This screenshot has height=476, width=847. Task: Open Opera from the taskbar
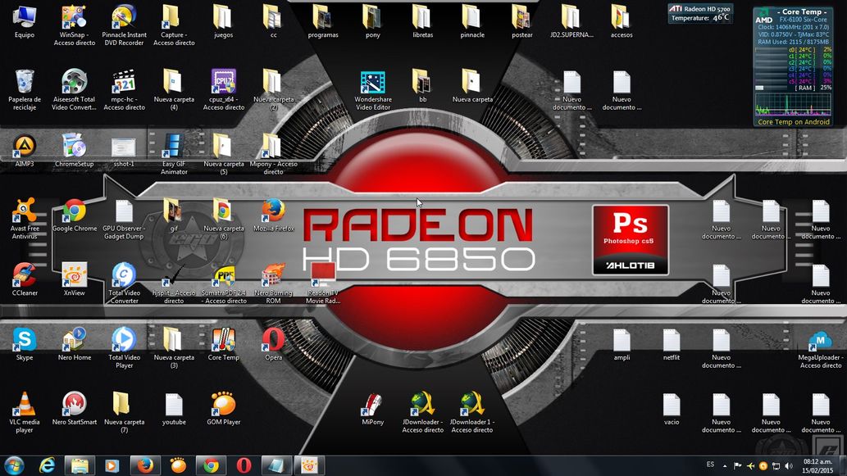pyautogui.click(x=244, y=465)
